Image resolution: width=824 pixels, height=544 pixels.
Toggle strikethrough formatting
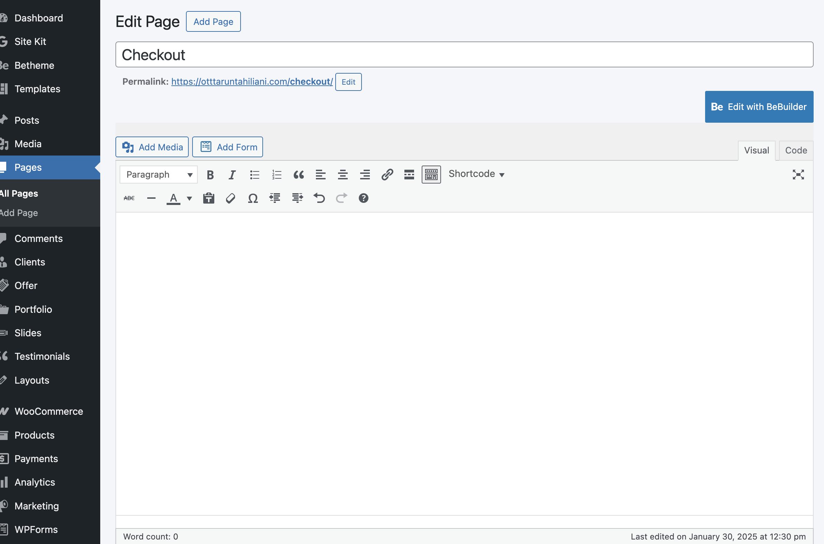tap(129, 198)
